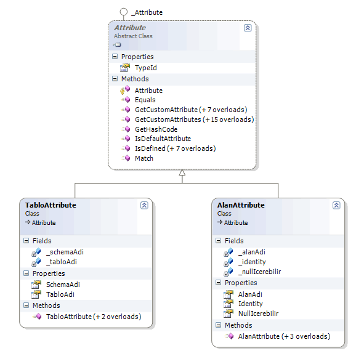Collapse Properties section in AlanAttribute

tap(219, 283)
